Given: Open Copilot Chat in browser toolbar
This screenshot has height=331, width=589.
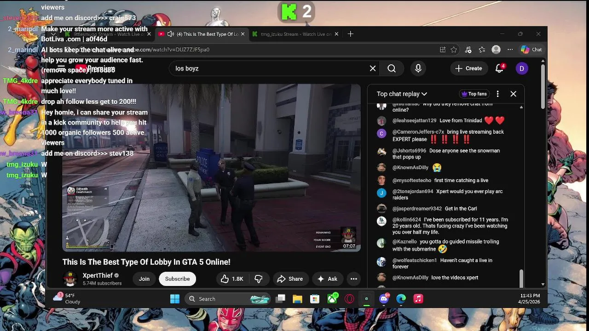Looking at the screenshot, I should [531, 50].
